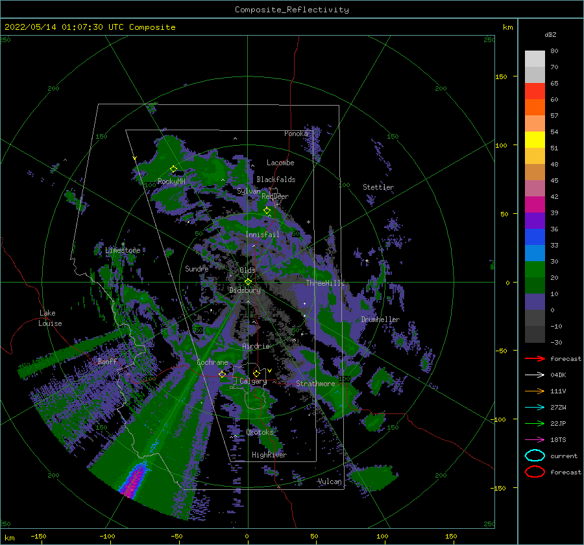
Task: Select the 39 dBZ purple swatch
Action: (535, 220)
